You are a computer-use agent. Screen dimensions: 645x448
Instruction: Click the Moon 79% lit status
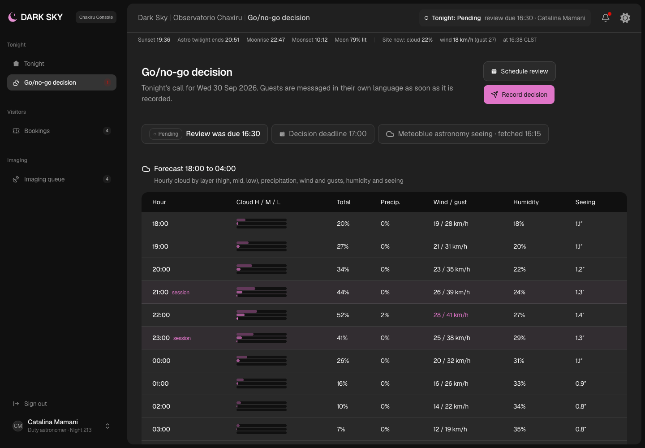coord(351,40)
